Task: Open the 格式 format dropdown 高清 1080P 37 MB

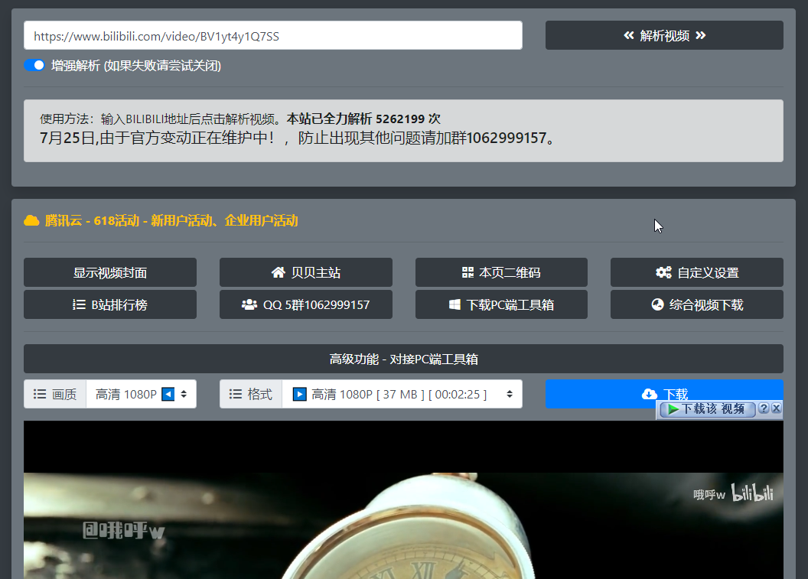Action: [402, 394]
